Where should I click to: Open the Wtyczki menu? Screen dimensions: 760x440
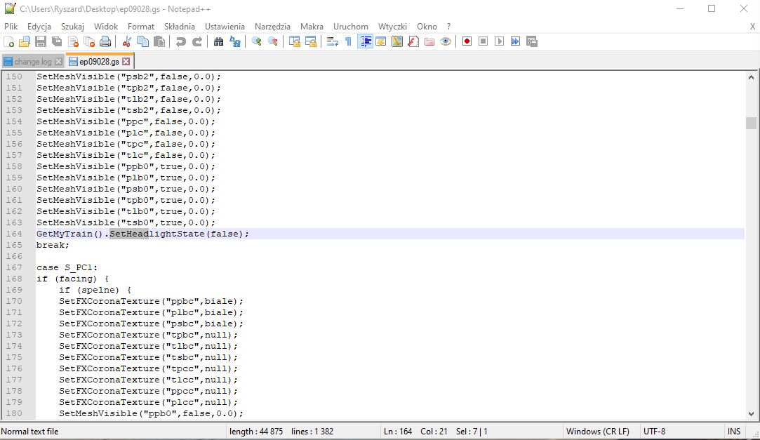392,26
